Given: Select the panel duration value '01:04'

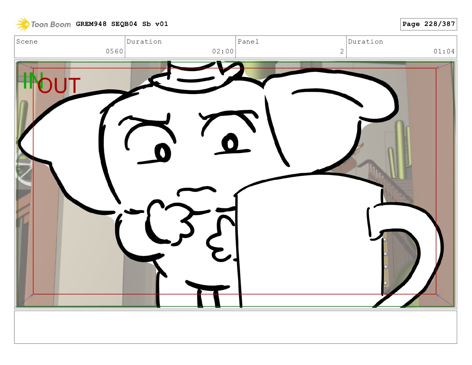Looking at the screenshot, I should click(444, 51).
